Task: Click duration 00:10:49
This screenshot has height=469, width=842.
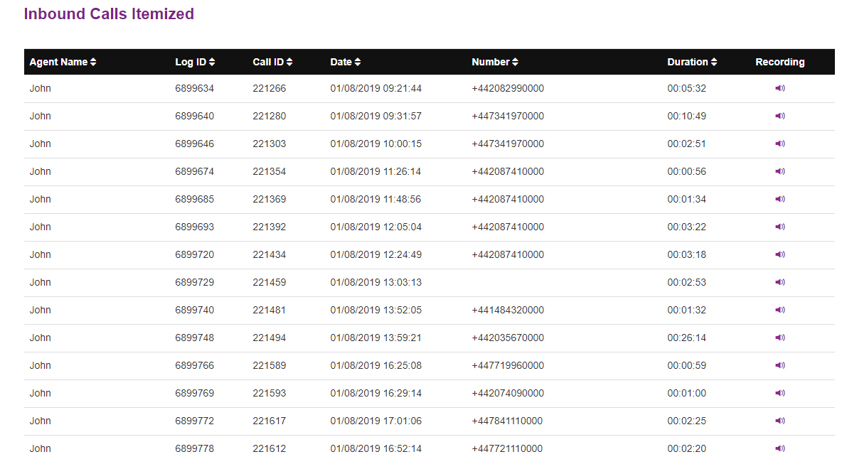Action: (686, 116)
